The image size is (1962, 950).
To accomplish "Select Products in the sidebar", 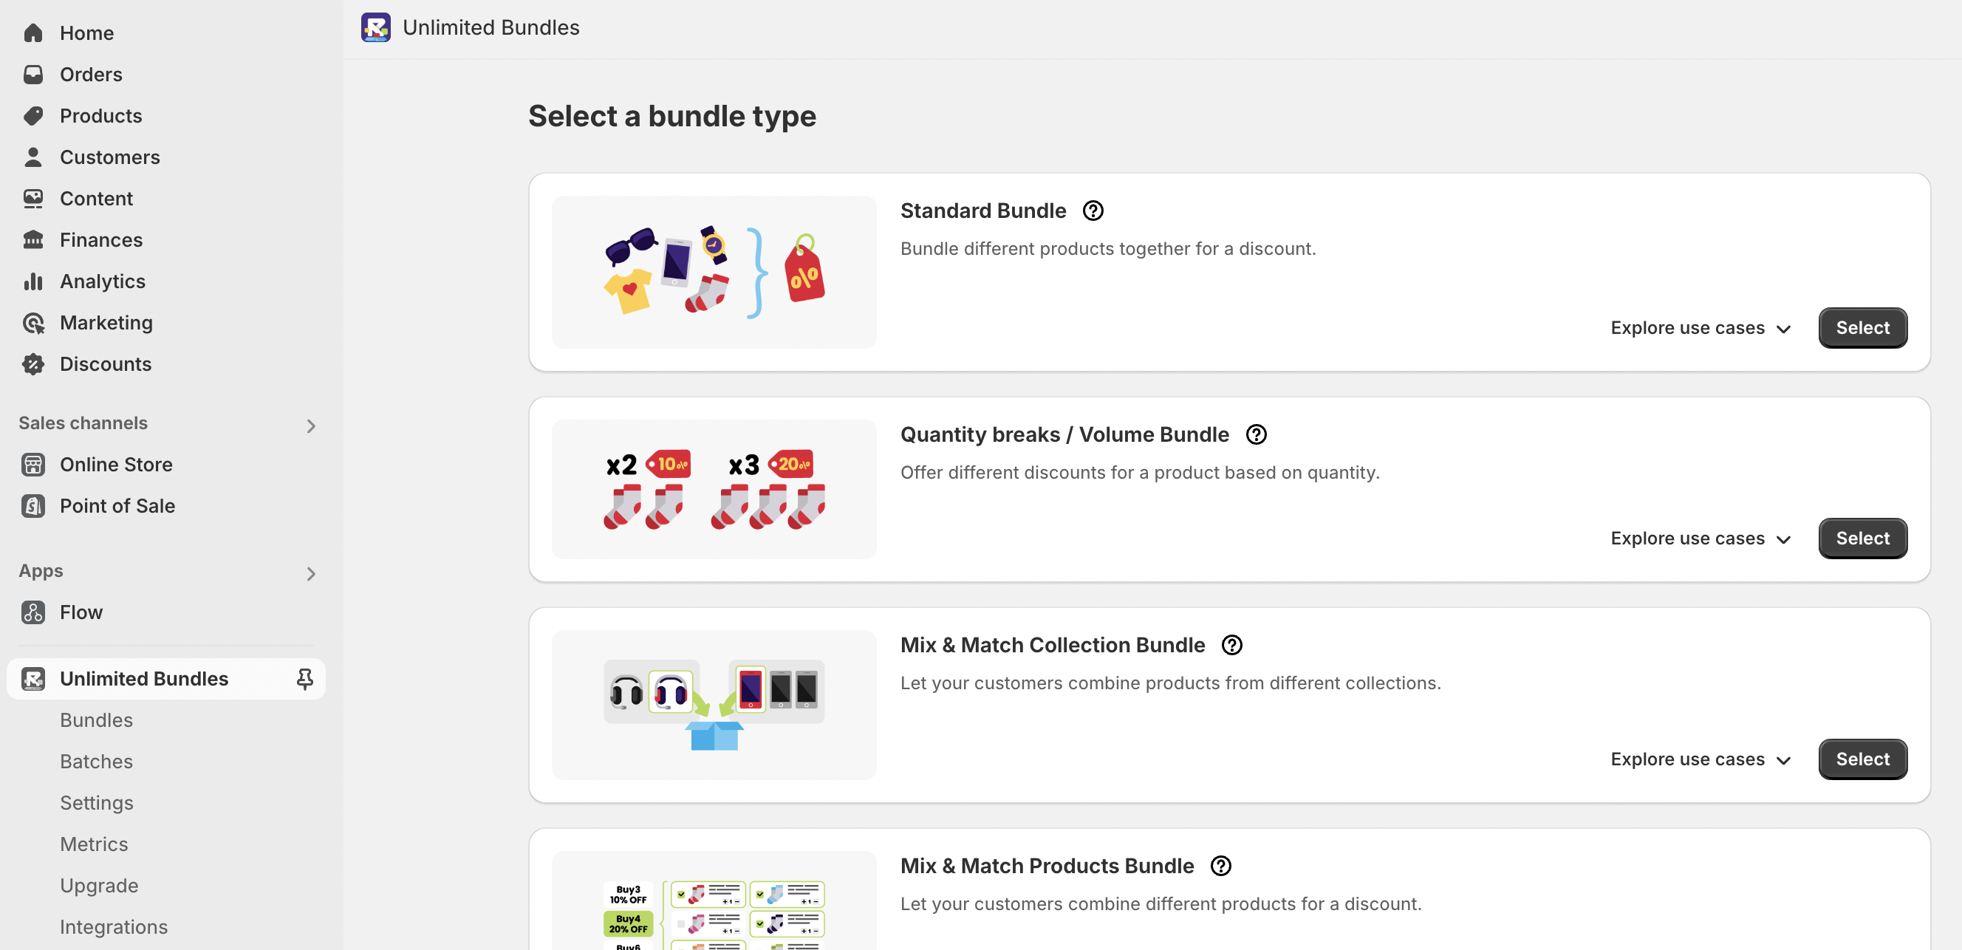I will point(100,115).
